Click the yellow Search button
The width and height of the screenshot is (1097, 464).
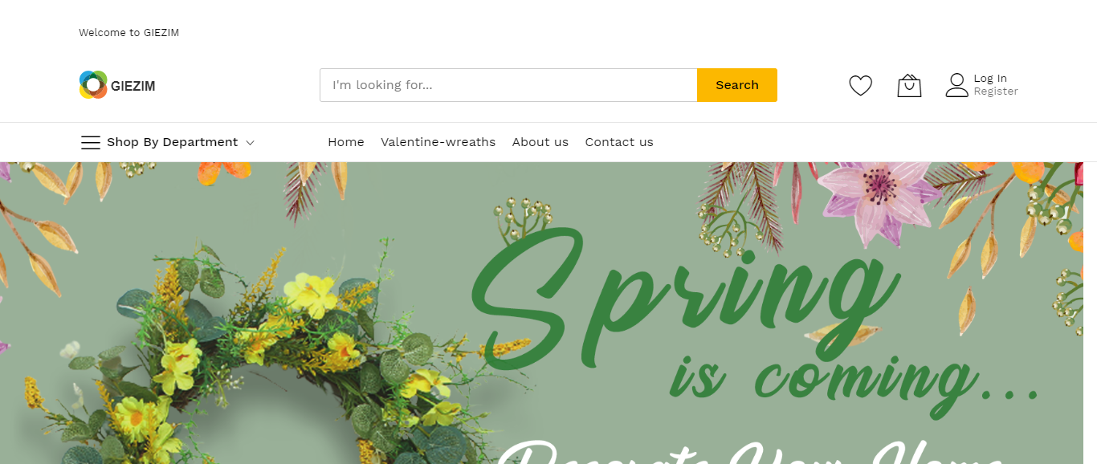[x=736, y=85]
